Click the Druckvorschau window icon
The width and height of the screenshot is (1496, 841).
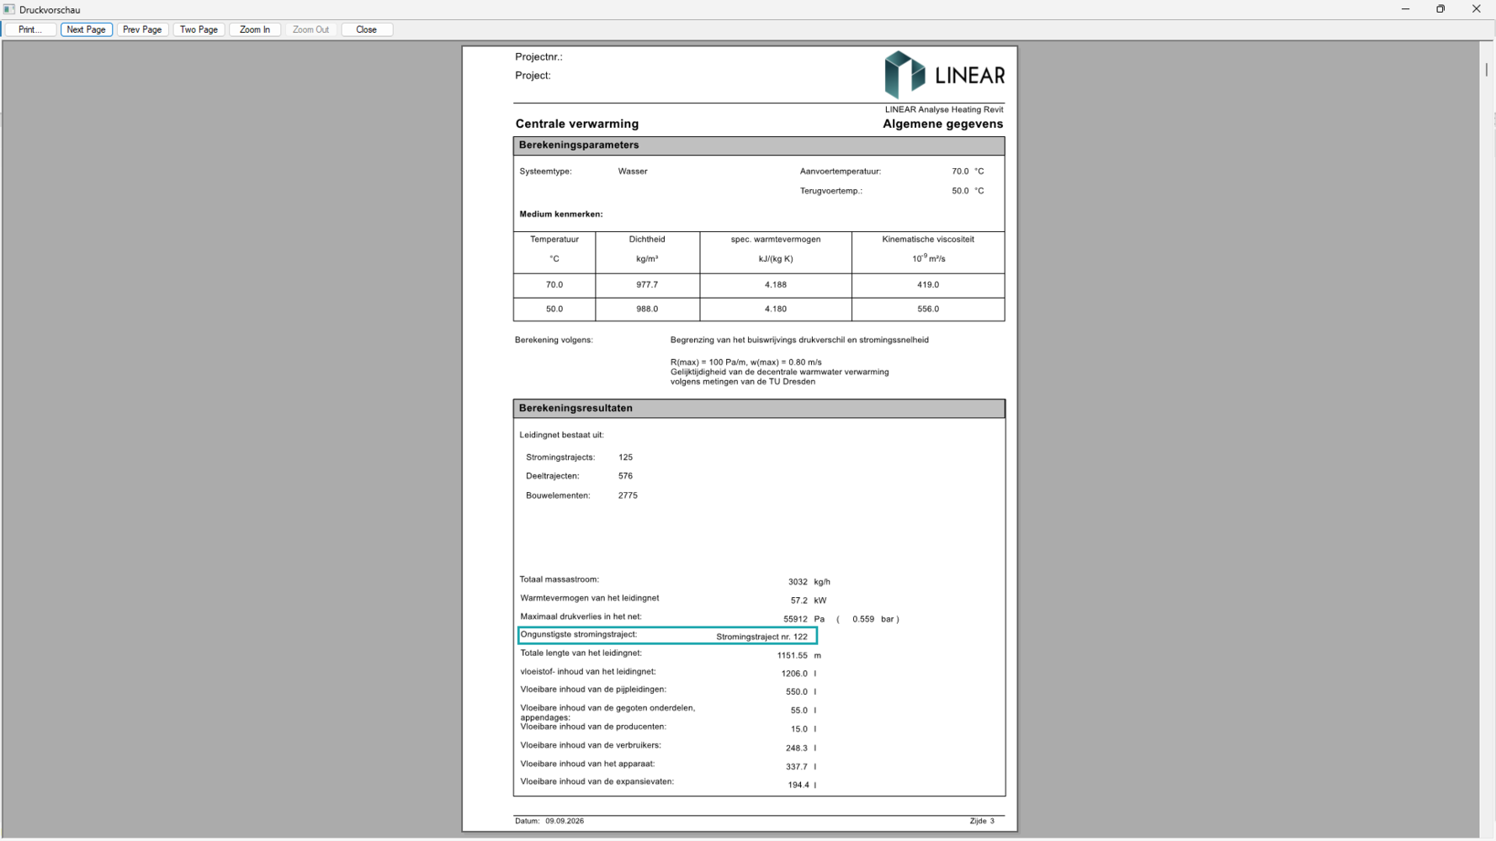pyautogui.click(x=9, y=9)
